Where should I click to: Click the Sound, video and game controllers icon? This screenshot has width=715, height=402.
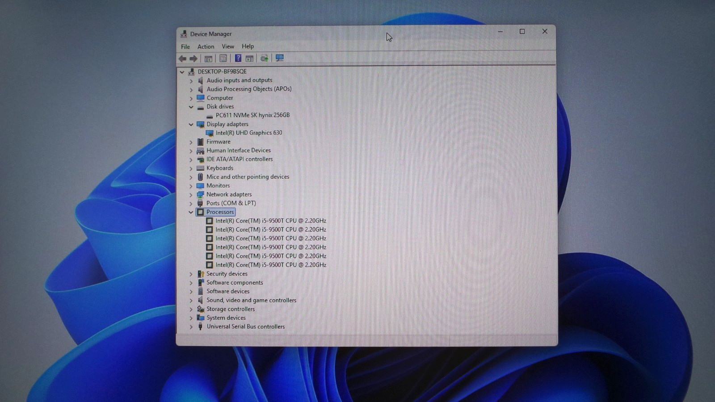pos(200,300)
